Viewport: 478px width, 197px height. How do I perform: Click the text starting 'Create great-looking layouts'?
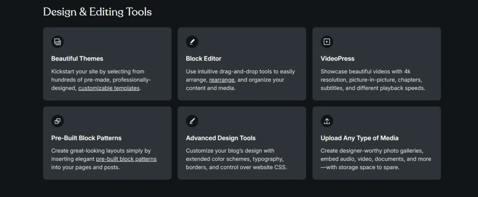point(104,159)
